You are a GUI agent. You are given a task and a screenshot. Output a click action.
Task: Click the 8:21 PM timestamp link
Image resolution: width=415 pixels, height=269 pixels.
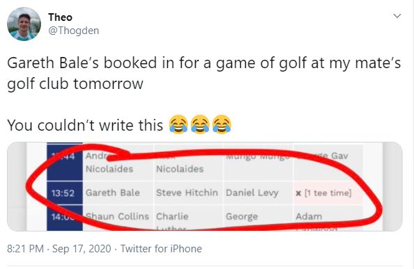tap(25, 249)
